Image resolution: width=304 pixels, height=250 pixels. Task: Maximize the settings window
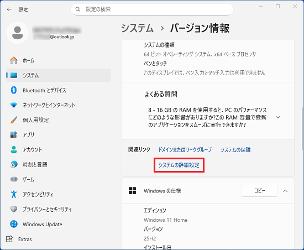[278, 7]
